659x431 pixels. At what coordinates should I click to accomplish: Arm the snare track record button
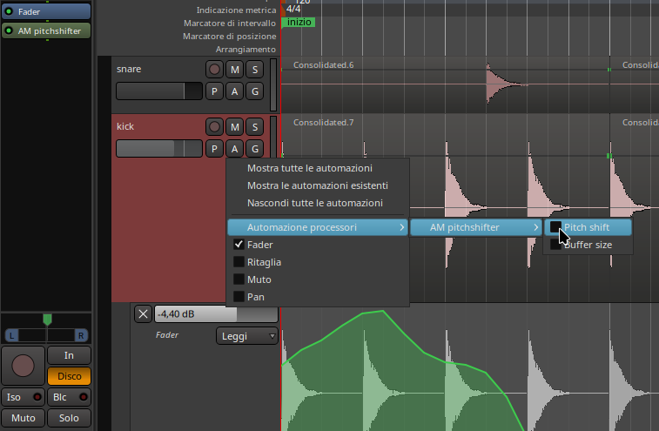(x=214, y=70)
